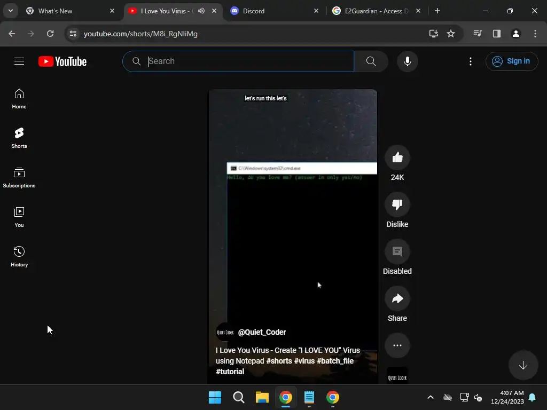Open a new browser tab
547x410 pixels.
pyautogui.click(x=437, y=11)
